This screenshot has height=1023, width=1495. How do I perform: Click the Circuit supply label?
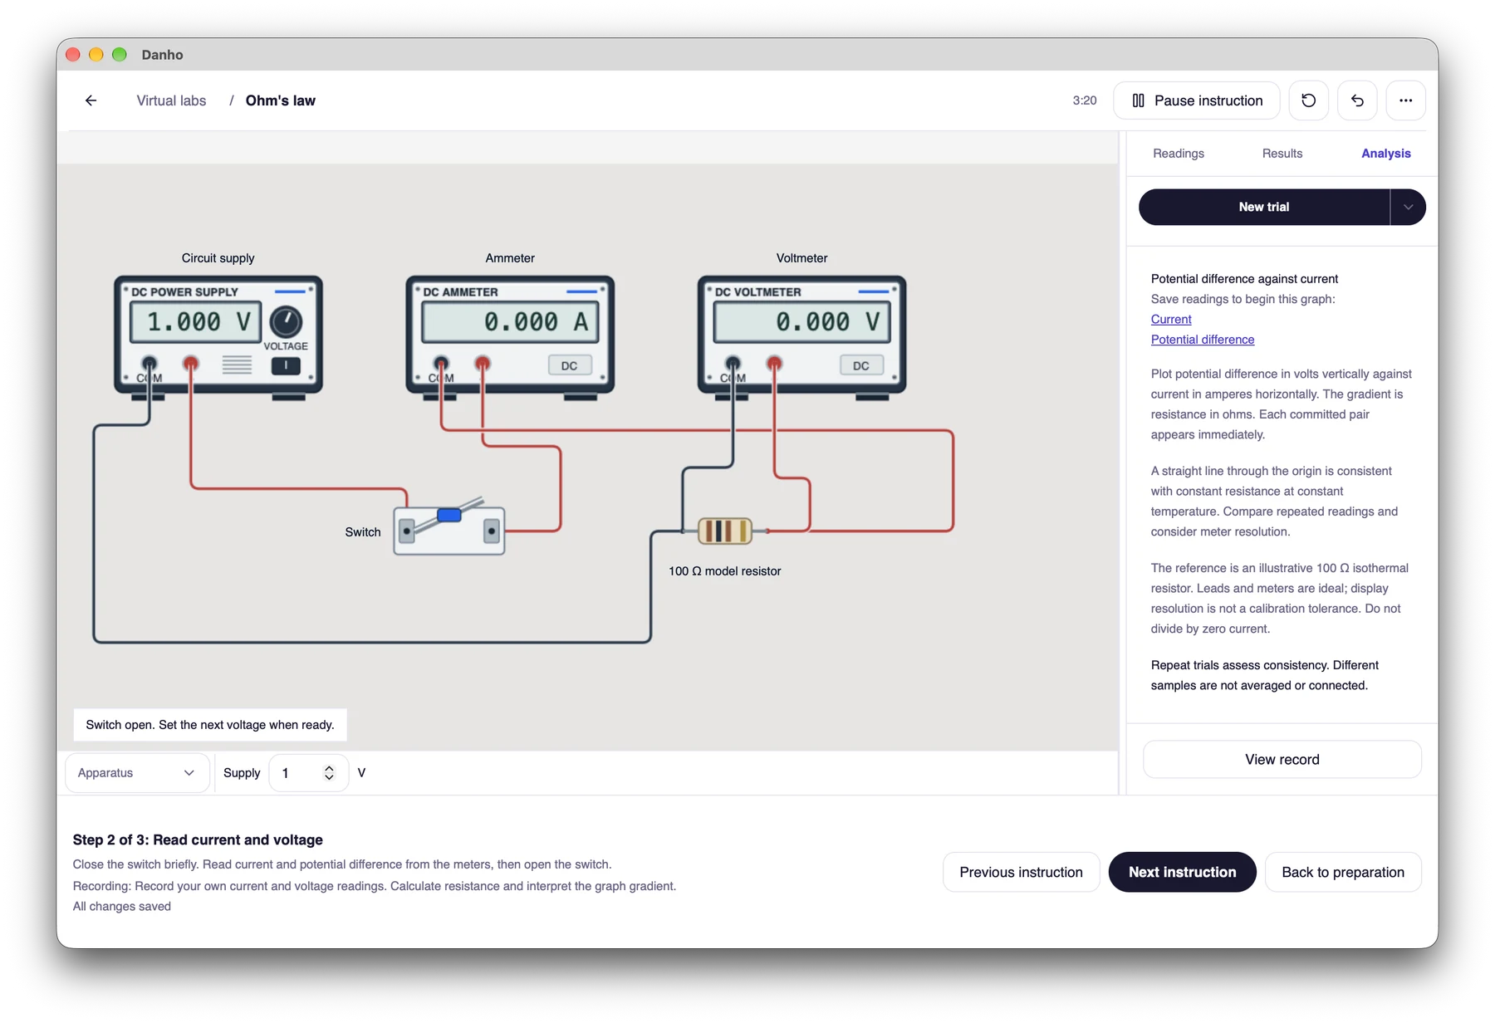(218, 258)
